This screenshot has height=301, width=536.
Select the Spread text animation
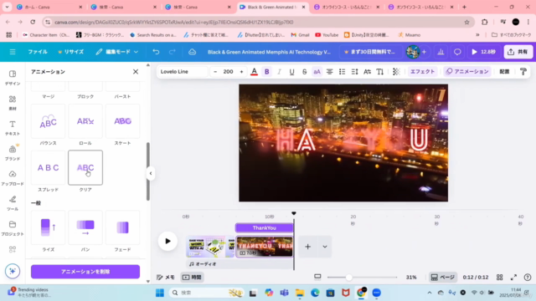[49, 167]
